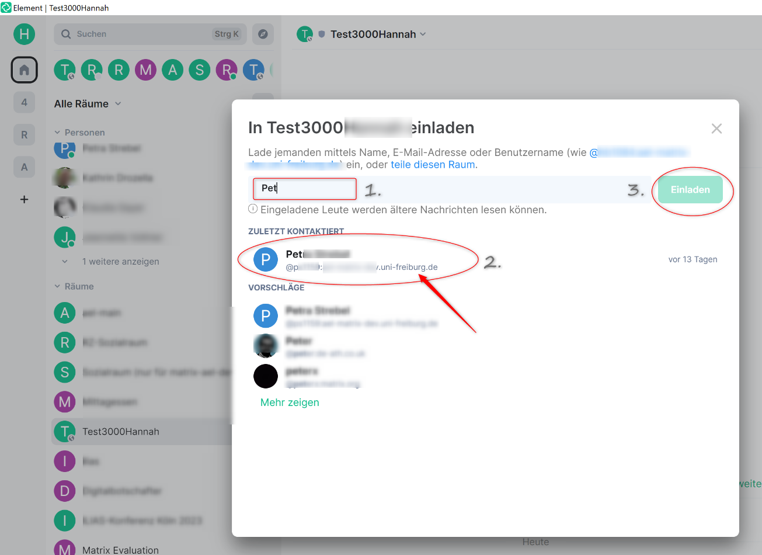Click the example user ID link in the dialog text

[639, 152]
